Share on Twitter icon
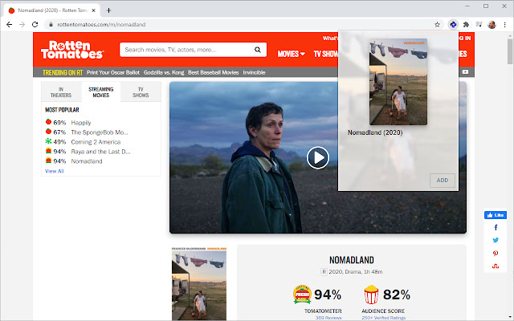Viewport: 514px width, 321px height. click(496, 240)
